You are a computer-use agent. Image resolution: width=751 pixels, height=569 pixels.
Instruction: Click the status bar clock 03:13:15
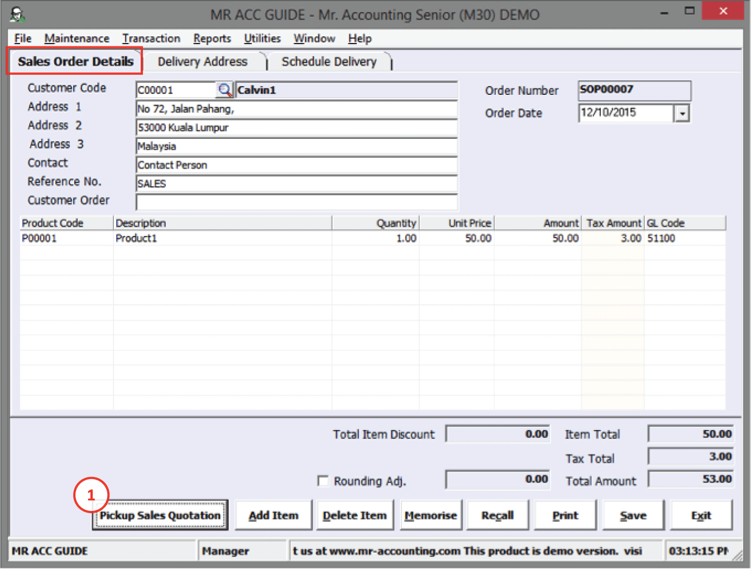click(x=702, y=551)
